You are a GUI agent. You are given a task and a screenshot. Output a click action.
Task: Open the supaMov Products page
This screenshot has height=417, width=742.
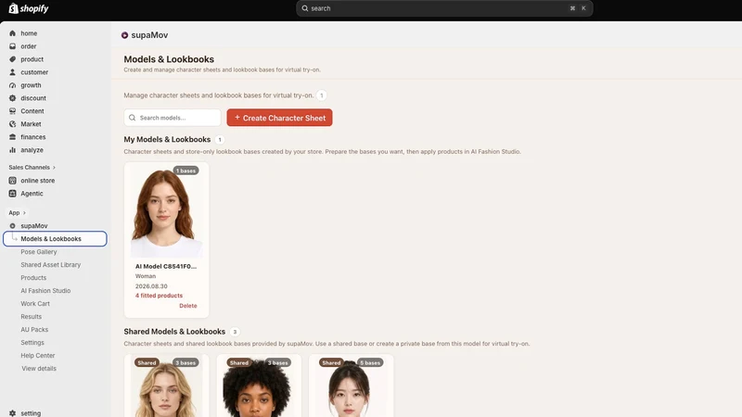[x=33, y=277]
